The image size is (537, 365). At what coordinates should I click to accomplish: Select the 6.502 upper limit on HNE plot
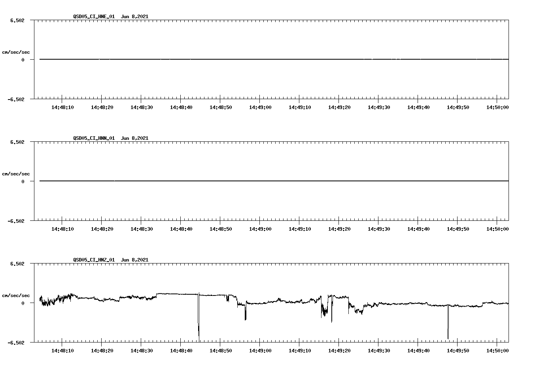[17, 20]
